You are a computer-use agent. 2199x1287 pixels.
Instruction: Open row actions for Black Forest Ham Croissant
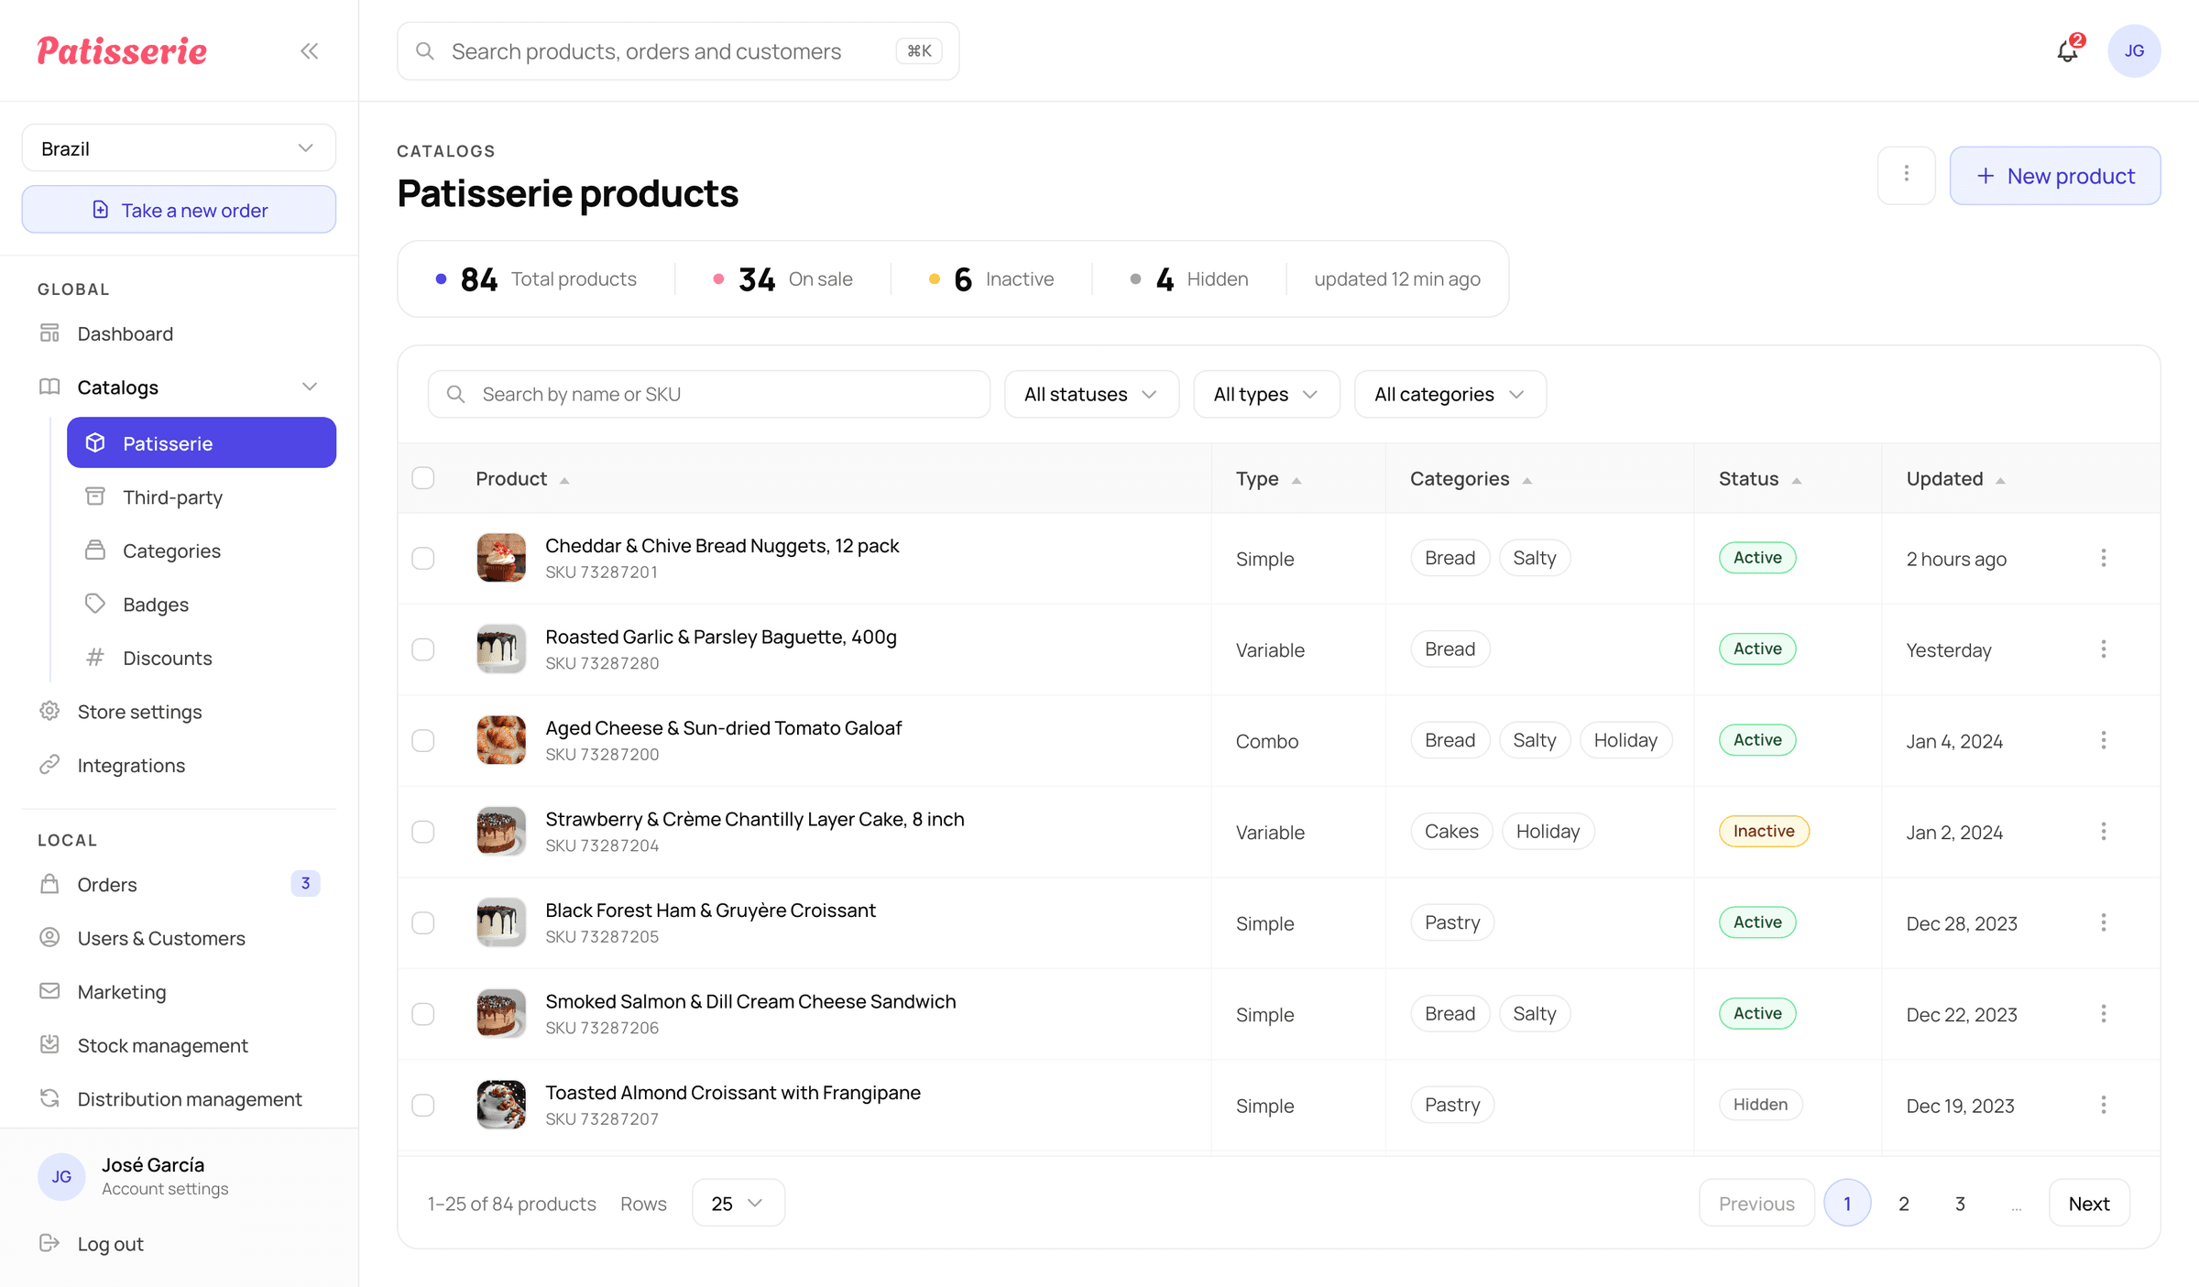2104,922
